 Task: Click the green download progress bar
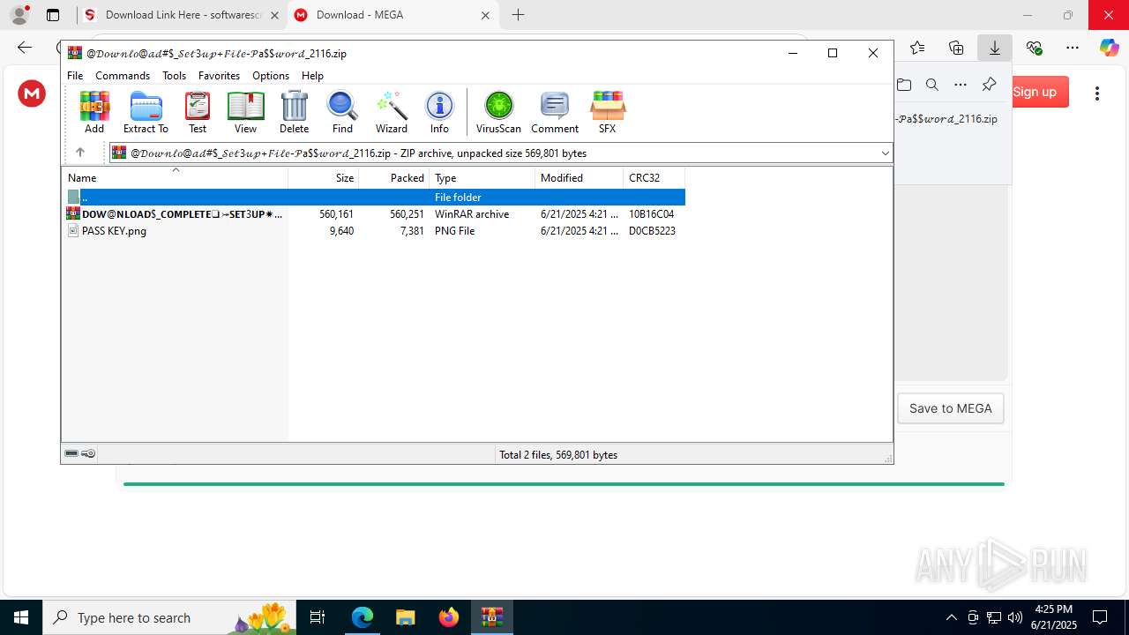pos(564,483)
